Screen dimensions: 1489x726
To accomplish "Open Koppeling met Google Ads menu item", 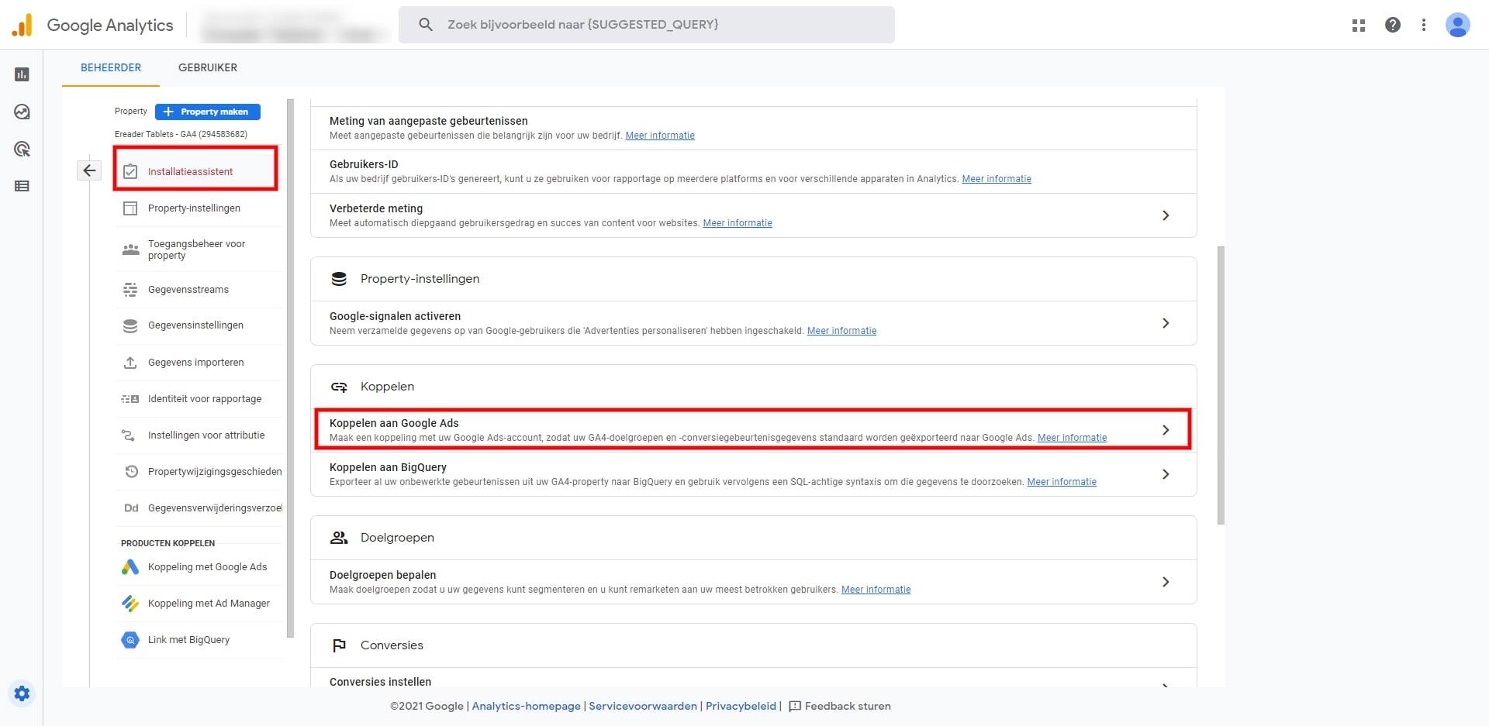I will point(199,567).
